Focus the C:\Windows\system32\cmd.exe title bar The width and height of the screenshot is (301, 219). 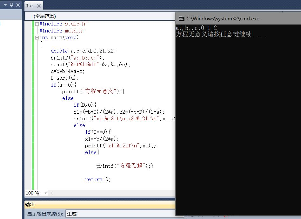pyautogui.click(x=238, y=19)
